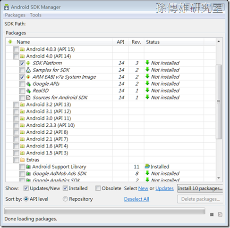230x228 pixels.
Task: Click the Deselect All link
Action: (136, 199)
